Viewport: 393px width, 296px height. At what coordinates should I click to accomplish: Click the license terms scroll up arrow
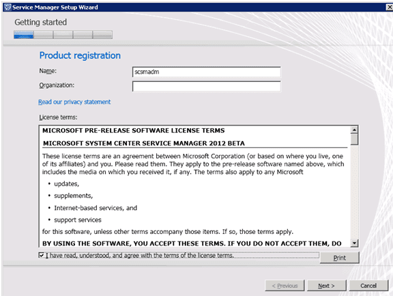point(354,130)
